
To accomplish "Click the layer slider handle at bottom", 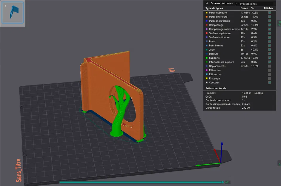I will coord(222,182).
